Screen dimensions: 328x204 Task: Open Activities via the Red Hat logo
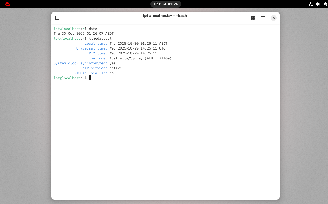click(7, 4)
